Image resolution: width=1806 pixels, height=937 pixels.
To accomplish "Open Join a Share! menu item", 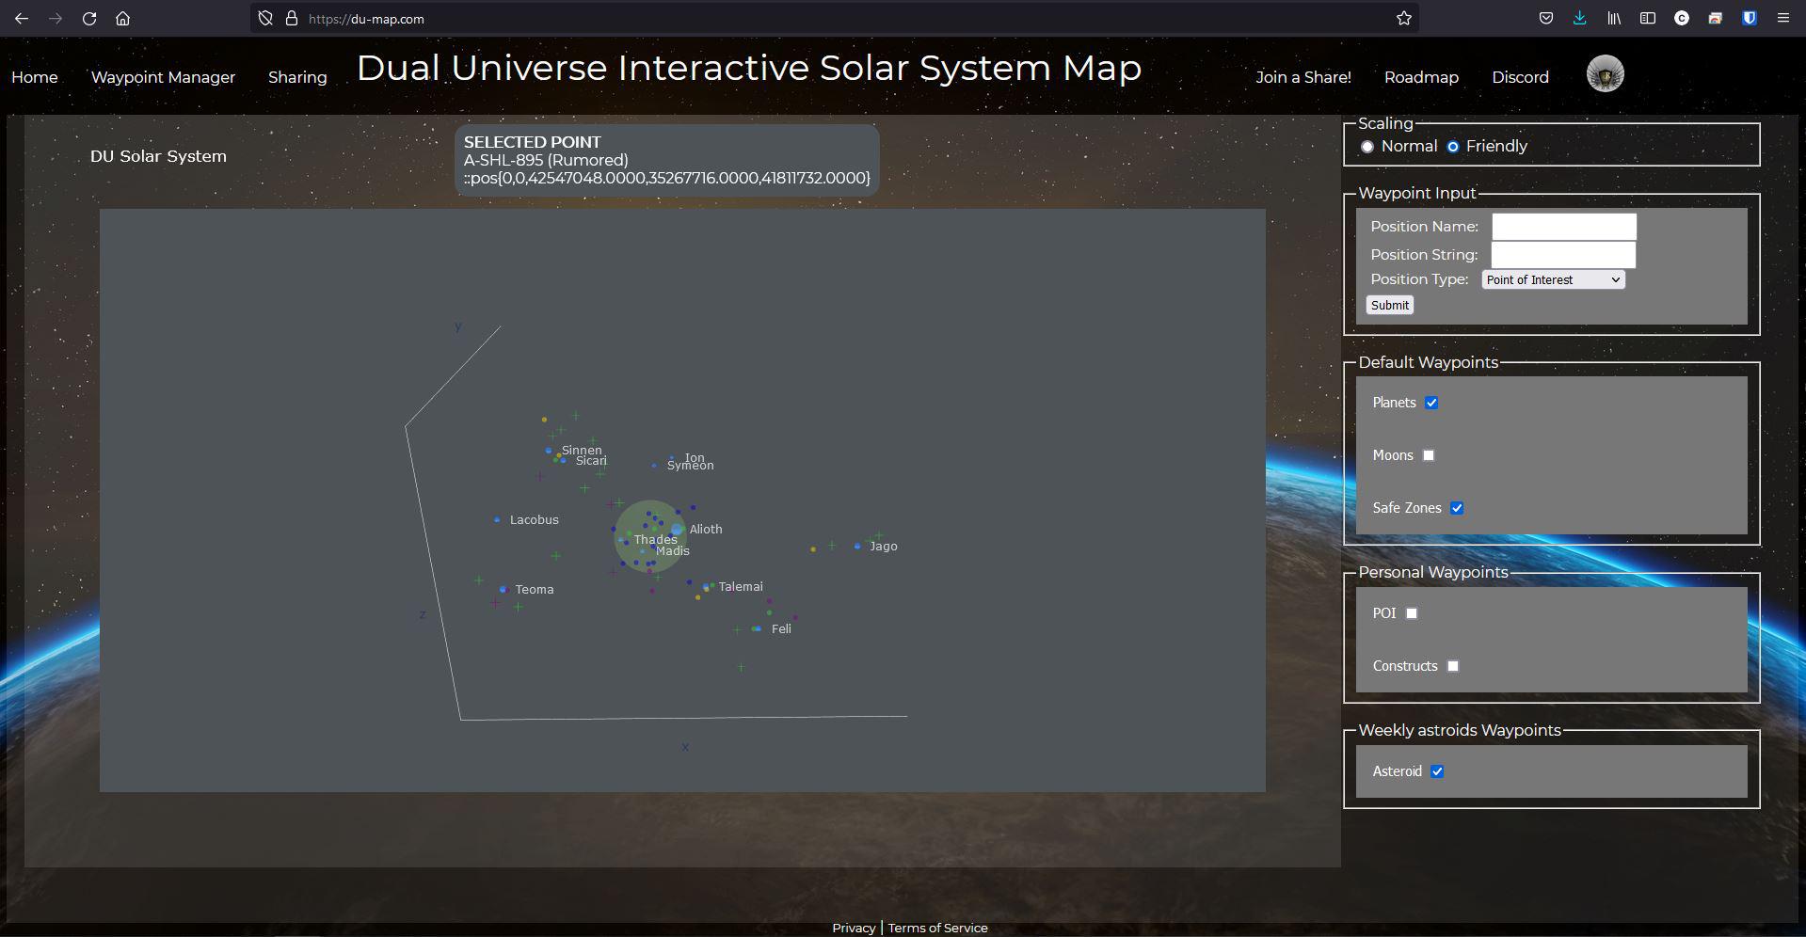I will pyautogui.click(x=1303, y=77).
